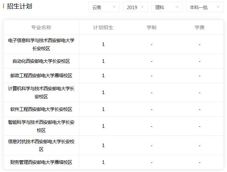Click the plan count for 邮政工程

pyautogui.click(x=103, y=75)
